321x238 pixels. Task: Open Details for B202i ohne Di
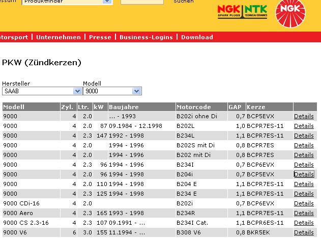(x=304, y=116)
